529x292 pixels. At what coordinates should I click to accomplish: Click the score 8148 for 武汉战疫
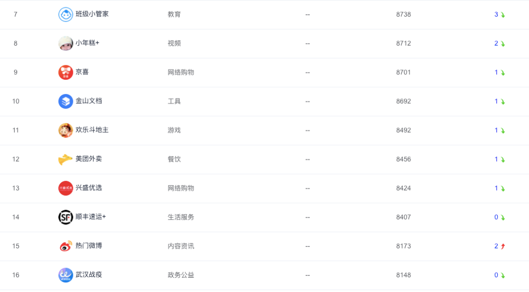[404, 275]
